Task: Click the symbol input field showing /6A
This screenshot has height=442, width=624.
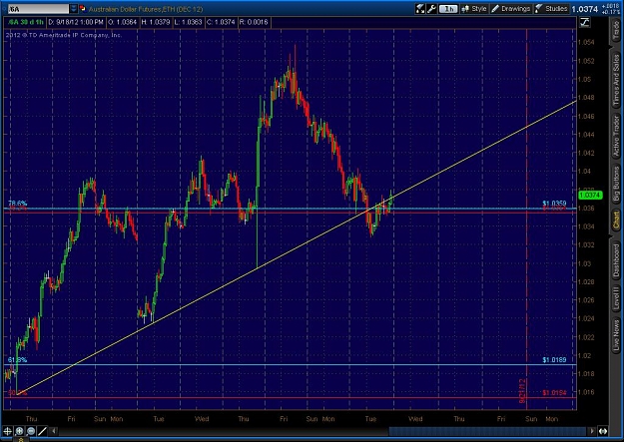Action: (x=38, y=9)
